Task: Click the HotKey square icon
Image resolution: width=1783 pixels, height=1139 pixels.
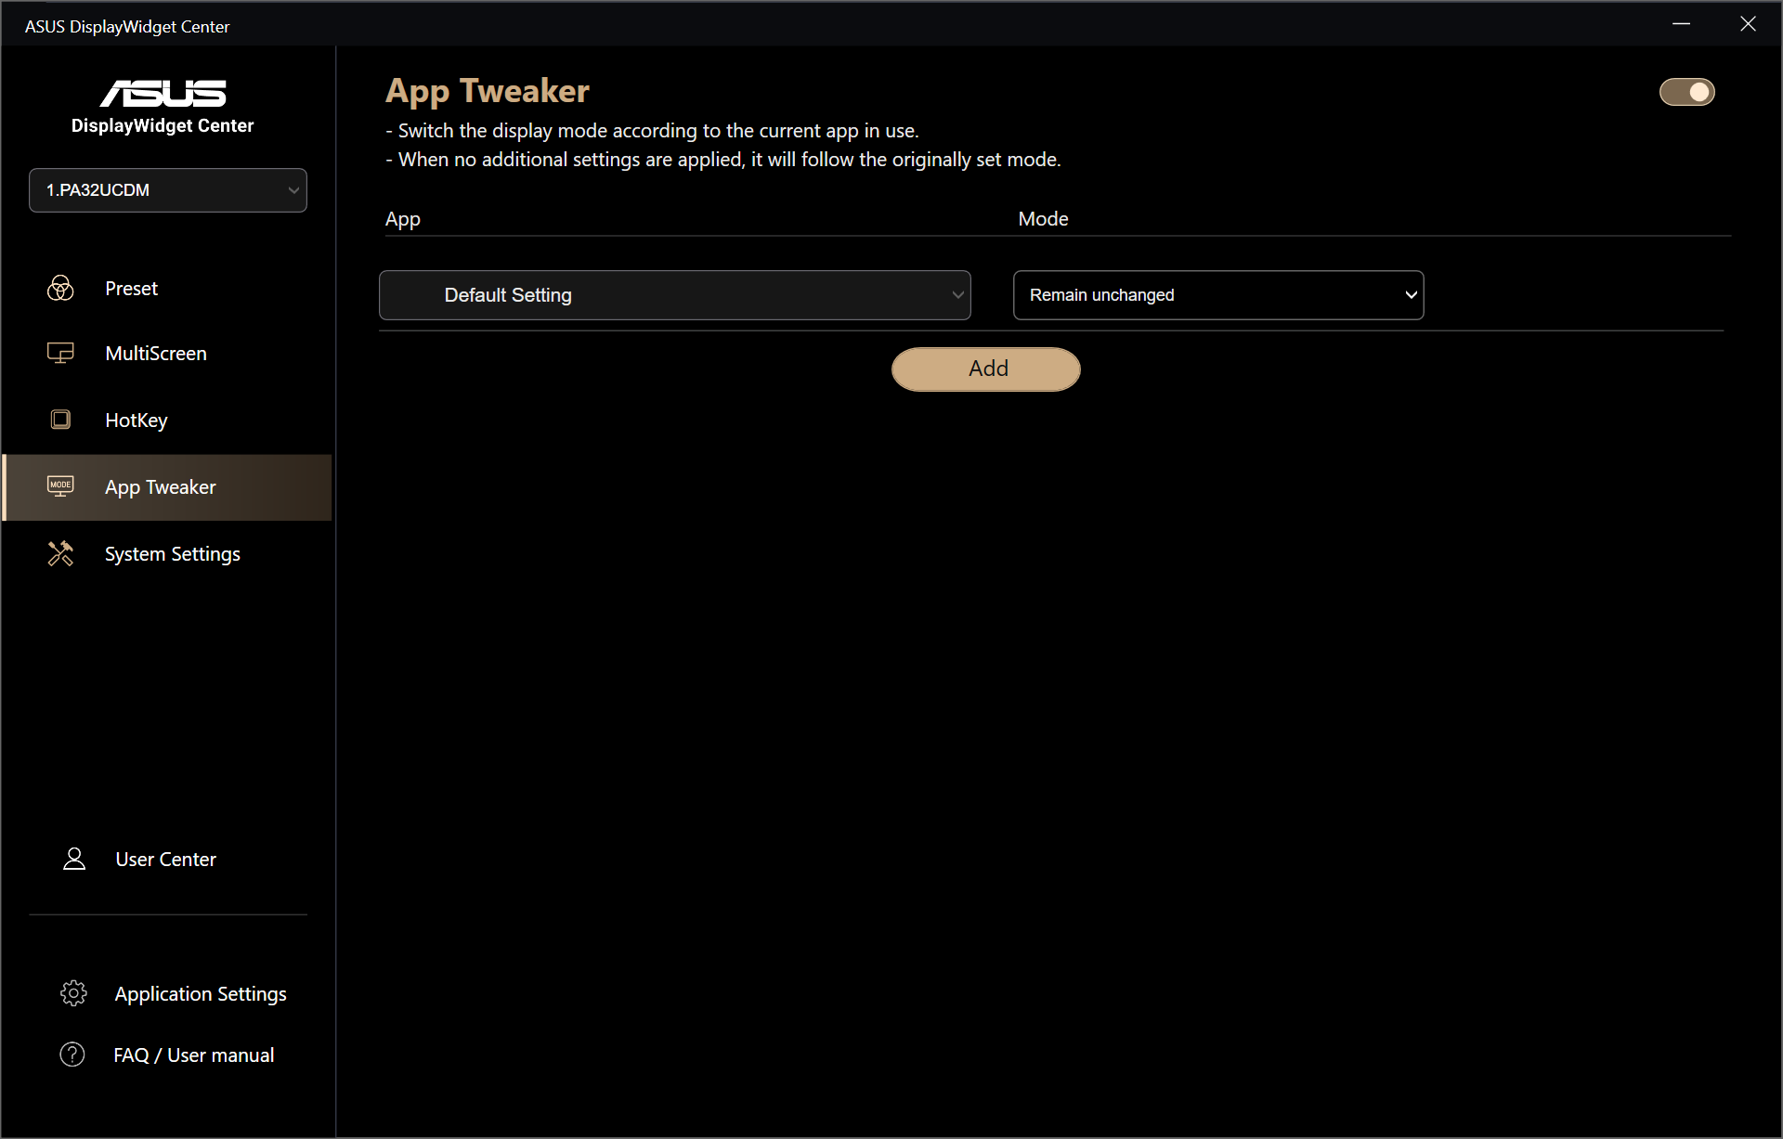Action: pyautogui.click(x=60, y=420)
